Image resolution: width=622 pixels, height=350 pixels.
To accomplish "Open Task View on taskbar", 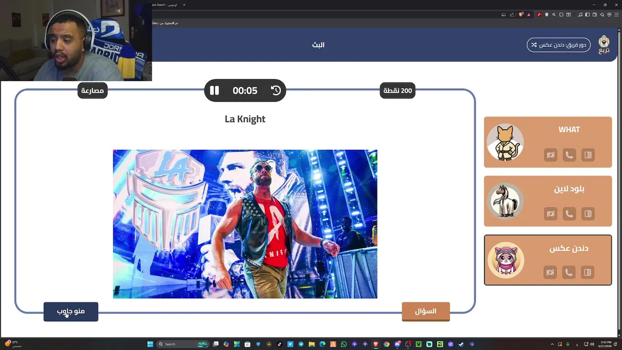I will (215, 344).
